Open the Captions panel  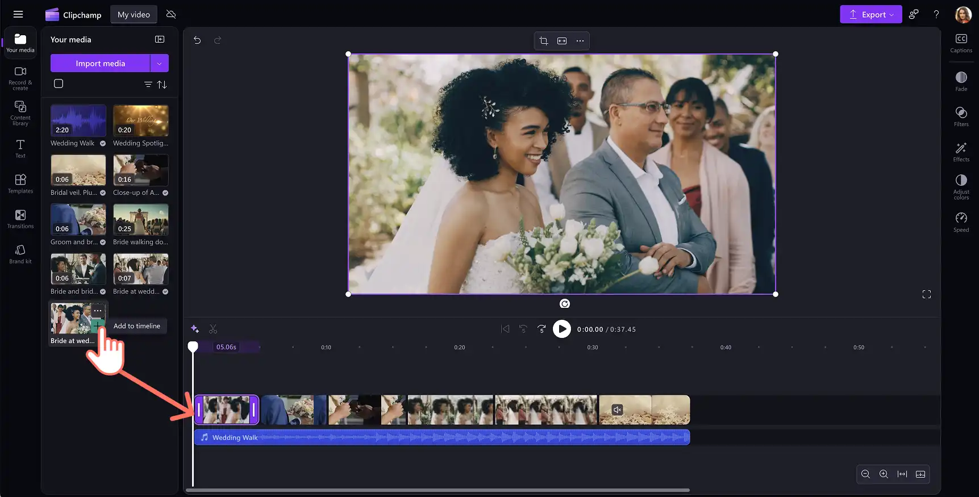[961, 43]
